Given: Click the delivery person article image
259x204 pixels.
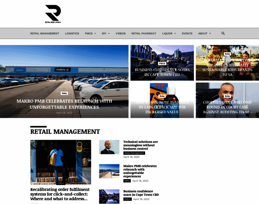Looking at the screenshot, I should [61, 162].
